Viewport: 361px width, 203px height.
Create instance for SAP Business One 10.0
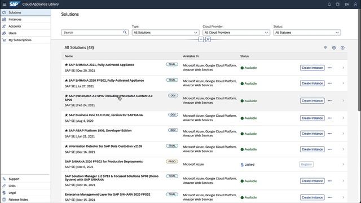pos(312,118)
